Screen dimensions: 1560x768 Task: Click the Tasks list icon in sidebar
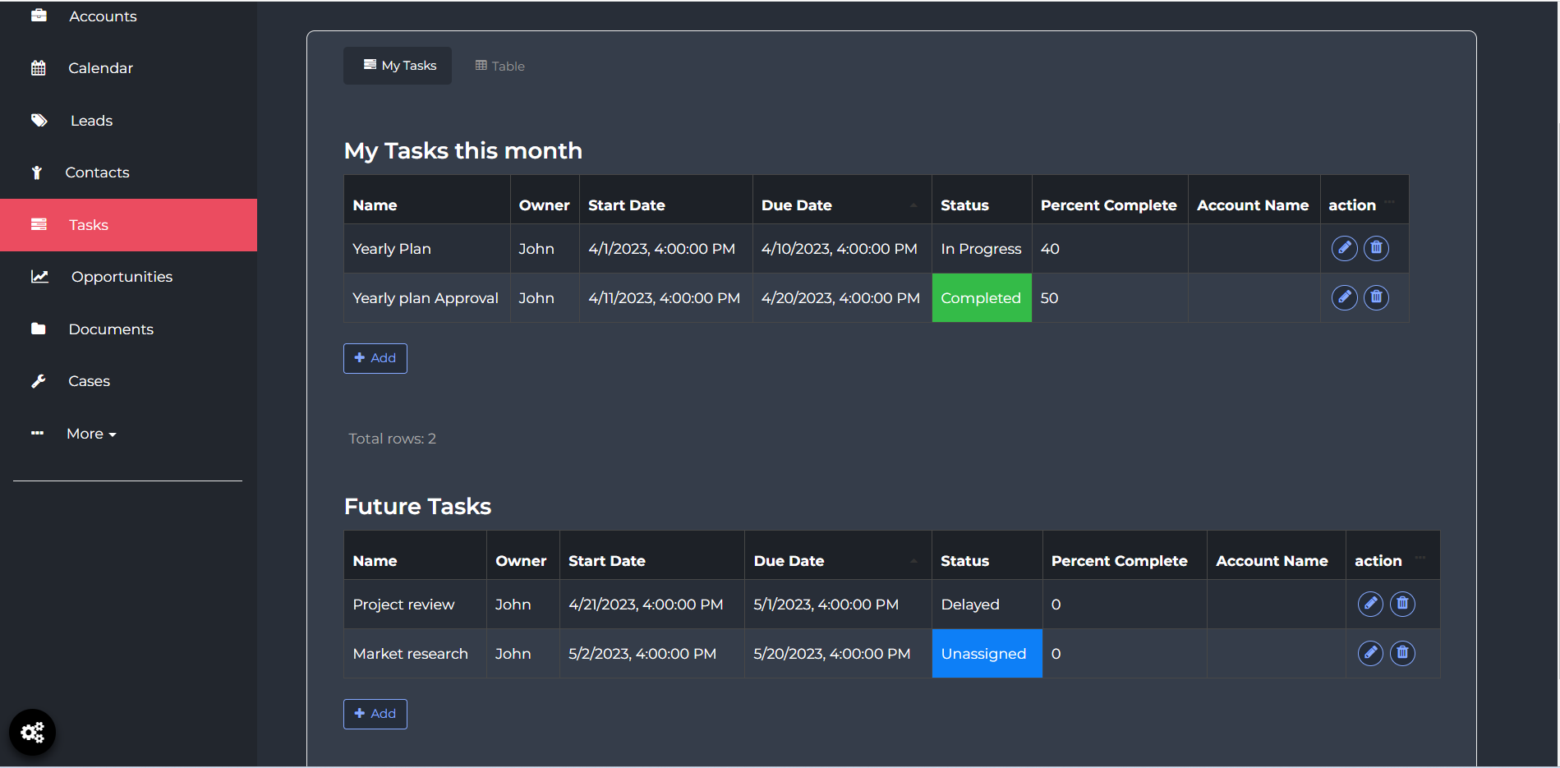coord(39,224)
